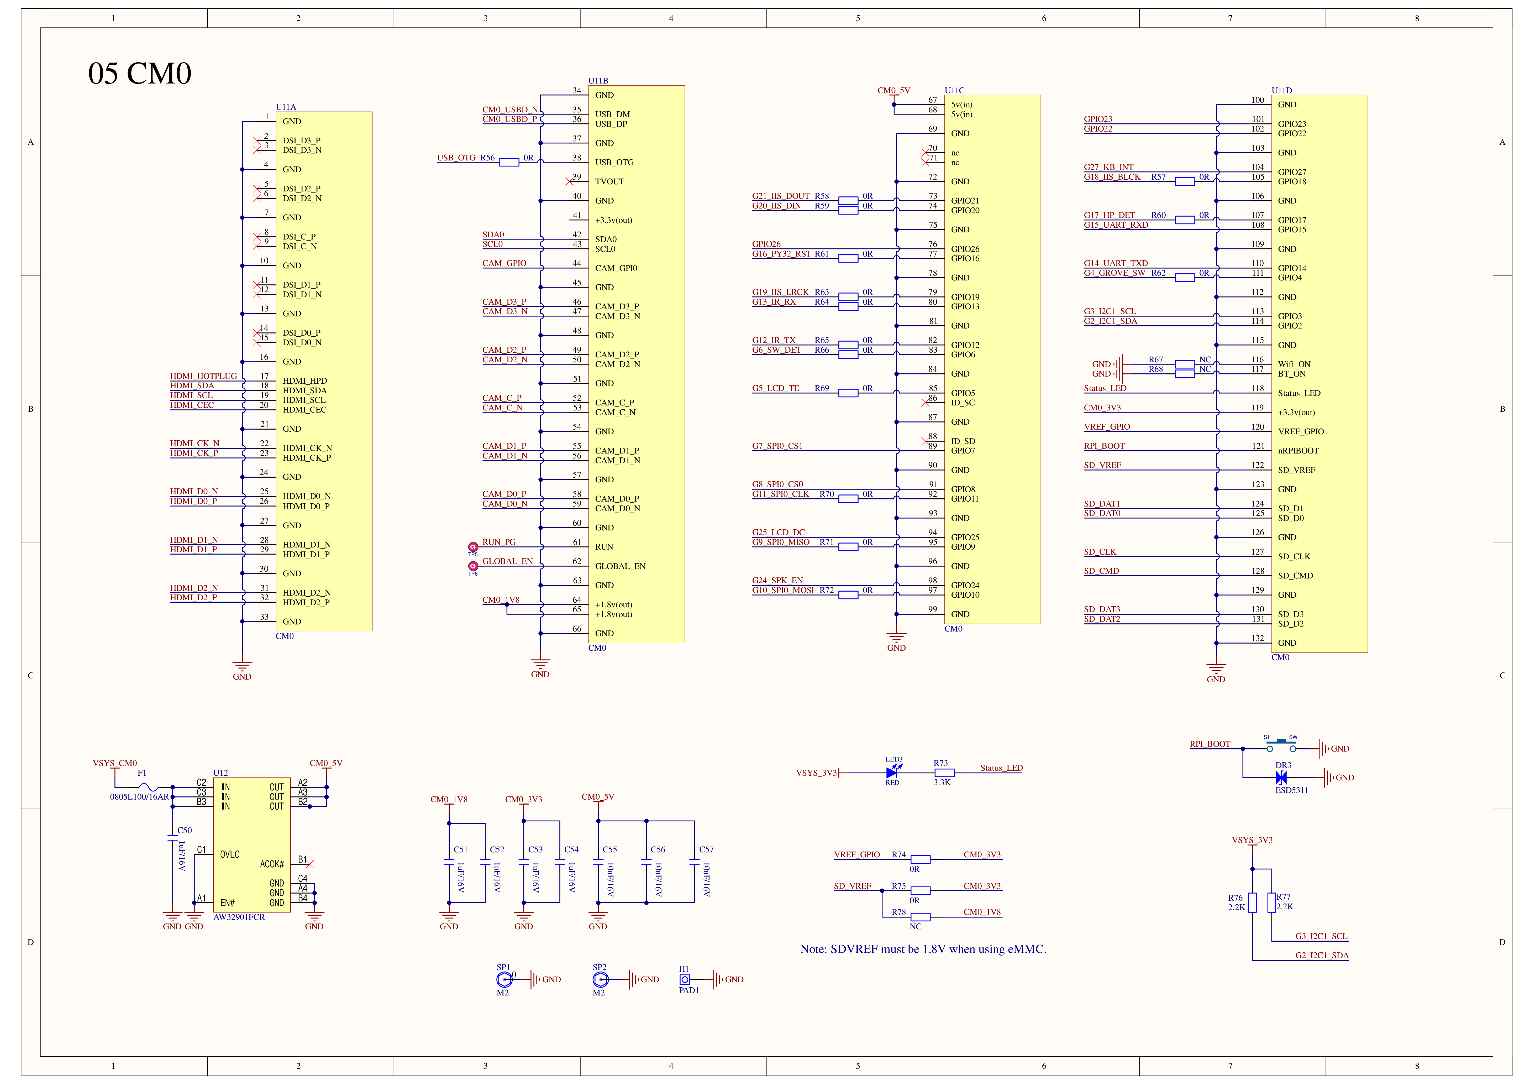Click the CM0_5V power label above U11C
Screen dimensions: 1535x1085
click(x=894, y=91)
